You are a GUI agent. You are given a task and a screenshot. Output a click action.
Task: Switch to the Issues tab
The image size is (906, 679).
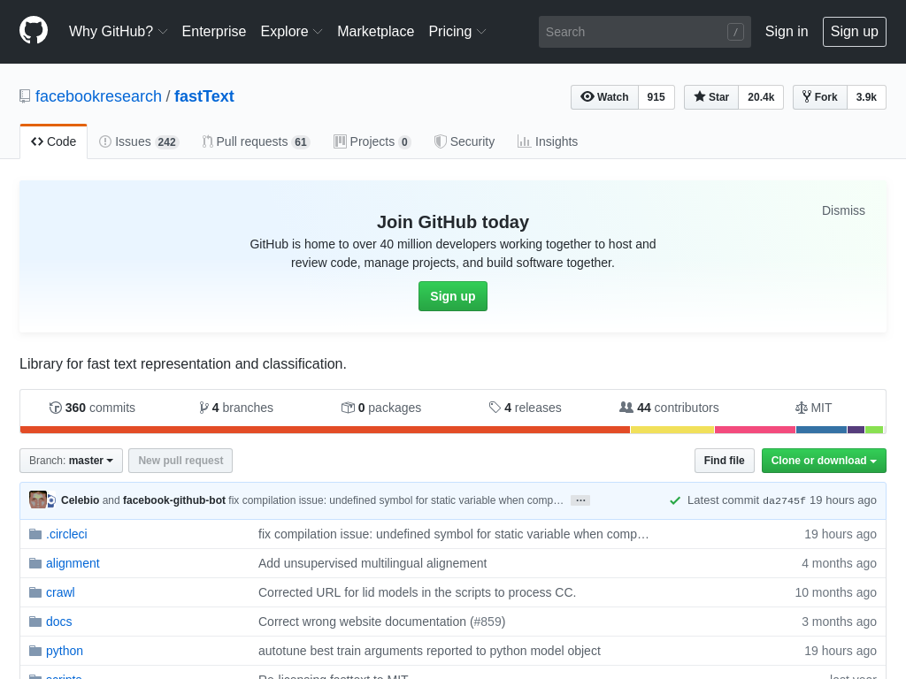138,141
